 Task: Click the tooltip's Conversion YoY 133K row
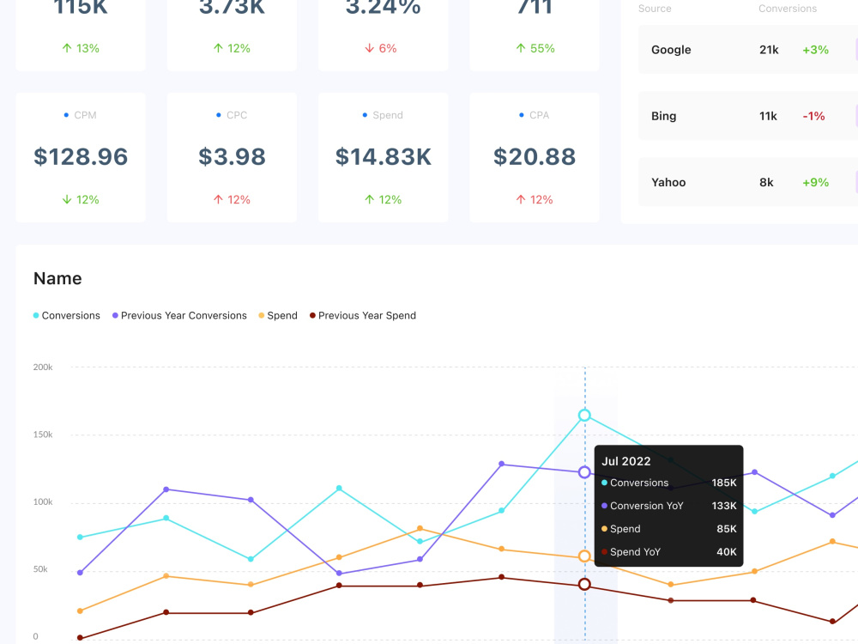pos(668,506)
